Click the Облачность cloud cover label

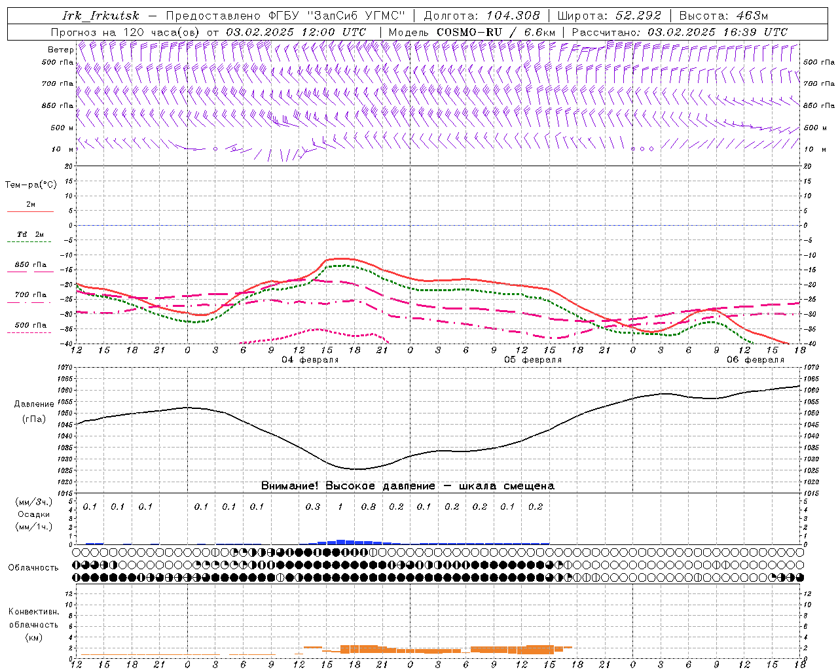pos(33,568)
